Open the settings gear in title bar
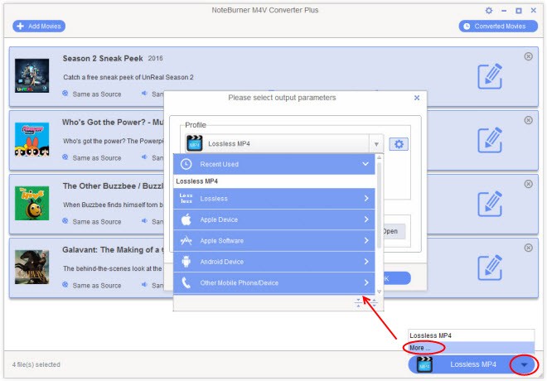 [489, 11]
